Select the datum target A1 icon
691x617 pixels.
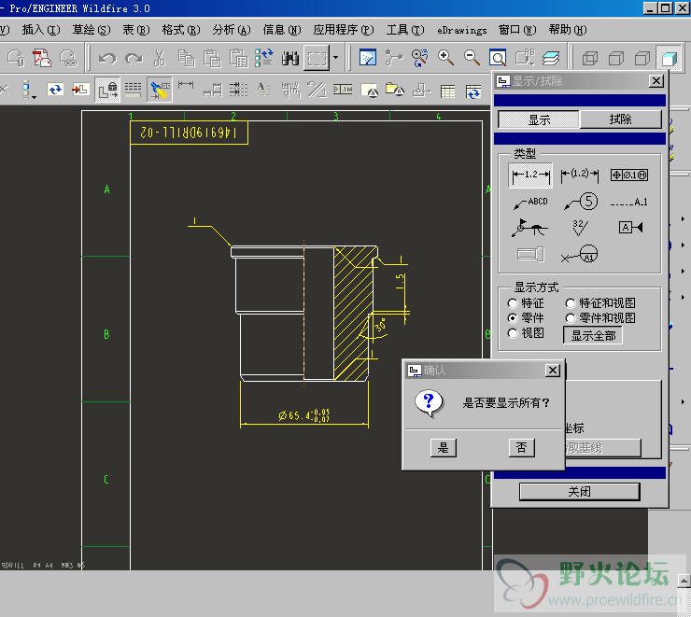(579, 255)
